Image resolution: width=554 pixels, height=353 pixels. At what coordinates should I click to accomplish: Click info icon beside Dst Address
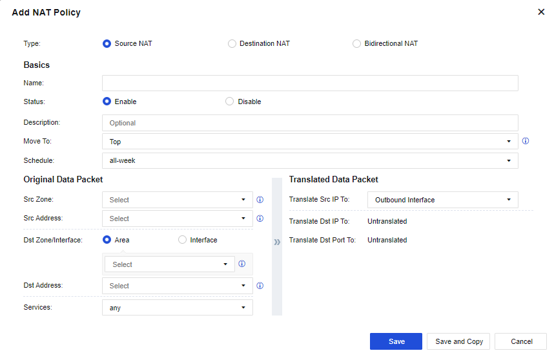click(260, 286)
